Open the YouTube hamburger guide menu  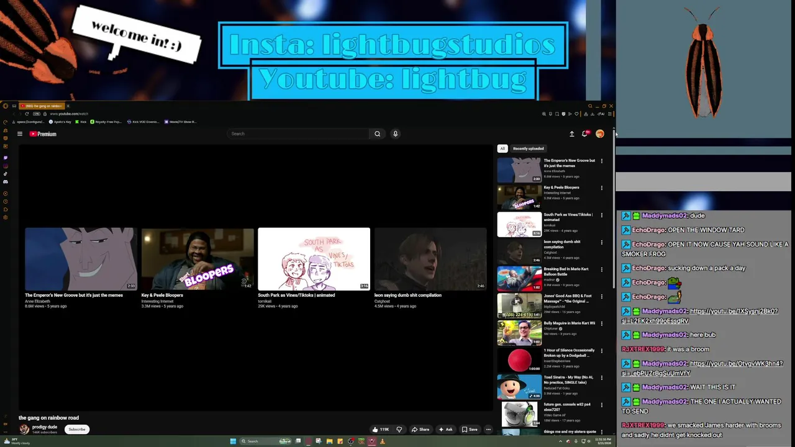point(20,133)
